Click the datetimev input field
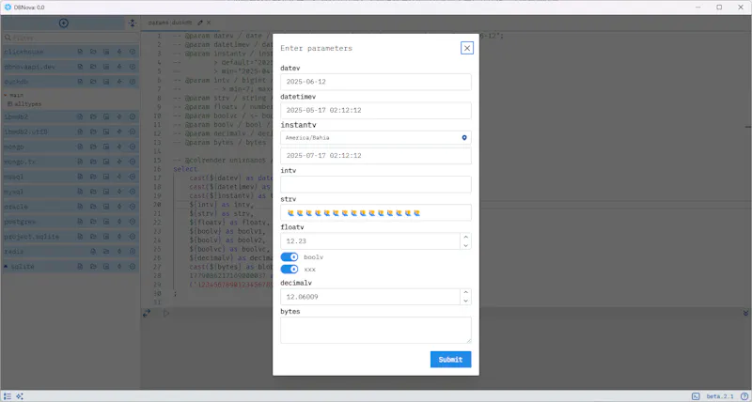The height and width of the screenshot is (402, 752). 375,110
